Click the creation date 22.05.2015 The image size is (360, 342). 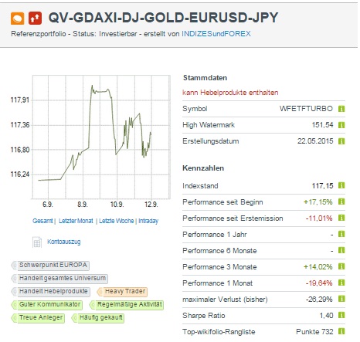(x=315, y=141)
